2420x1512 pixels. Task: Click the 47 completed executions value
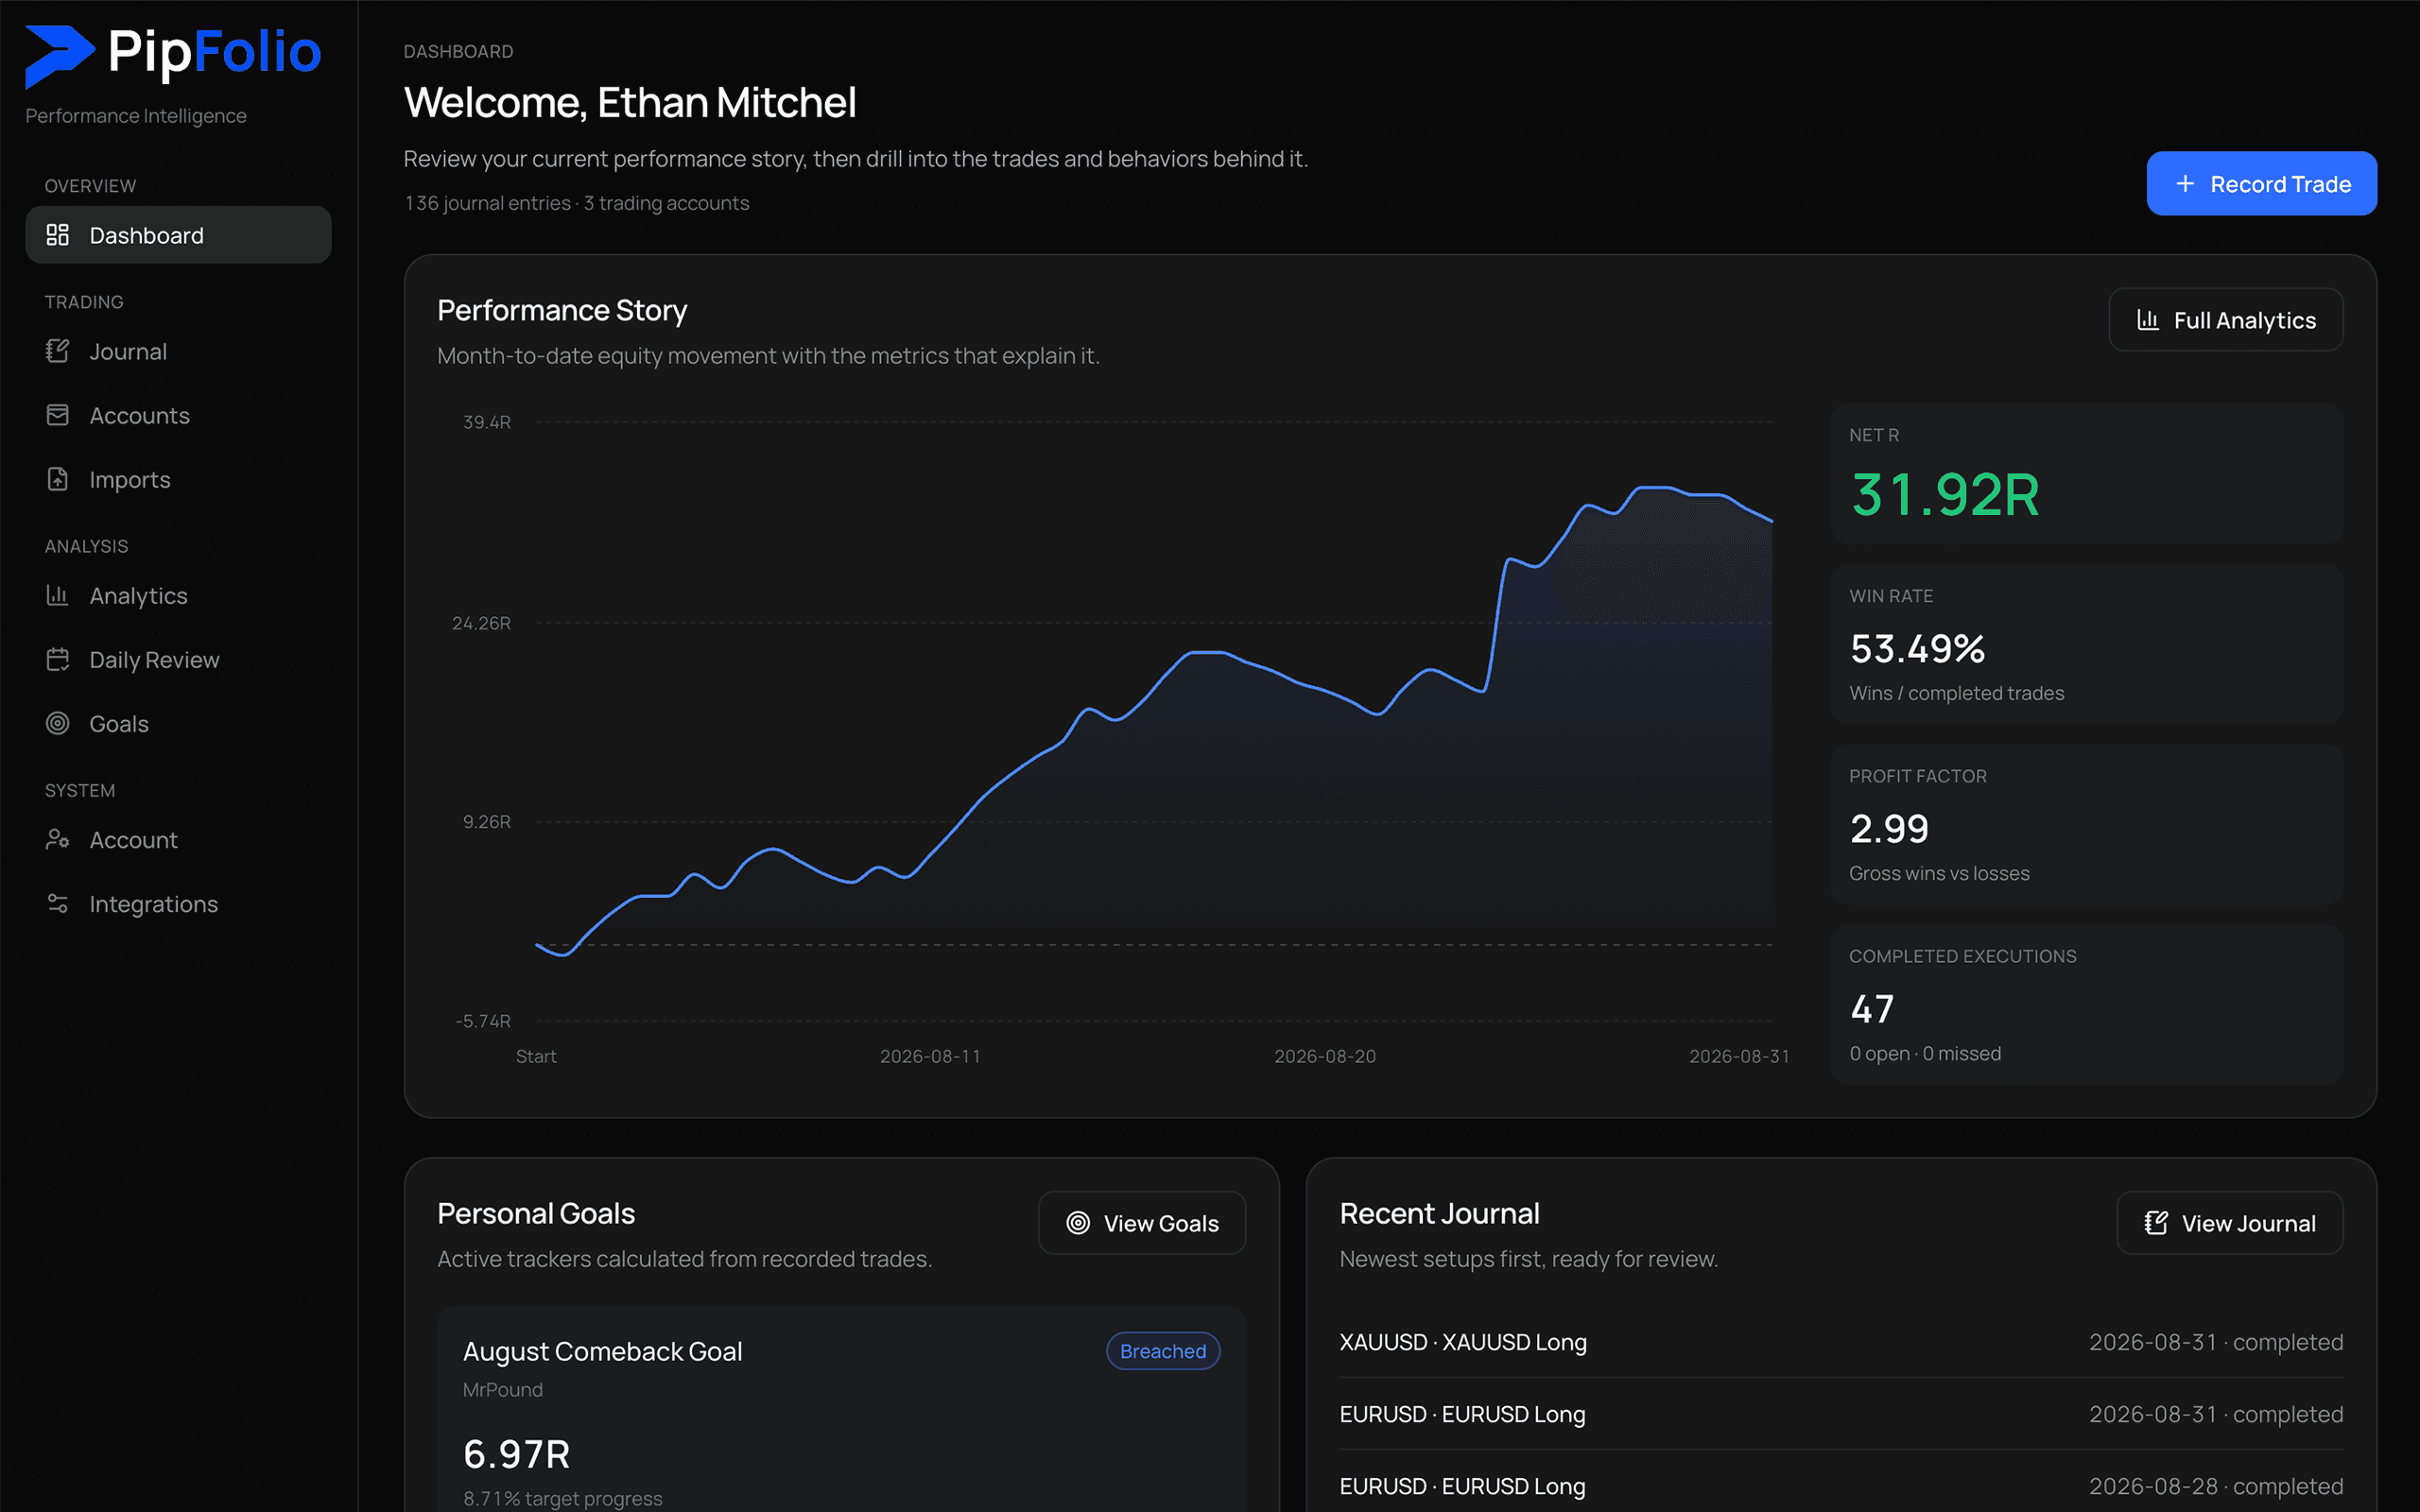pos(1872,1009)
